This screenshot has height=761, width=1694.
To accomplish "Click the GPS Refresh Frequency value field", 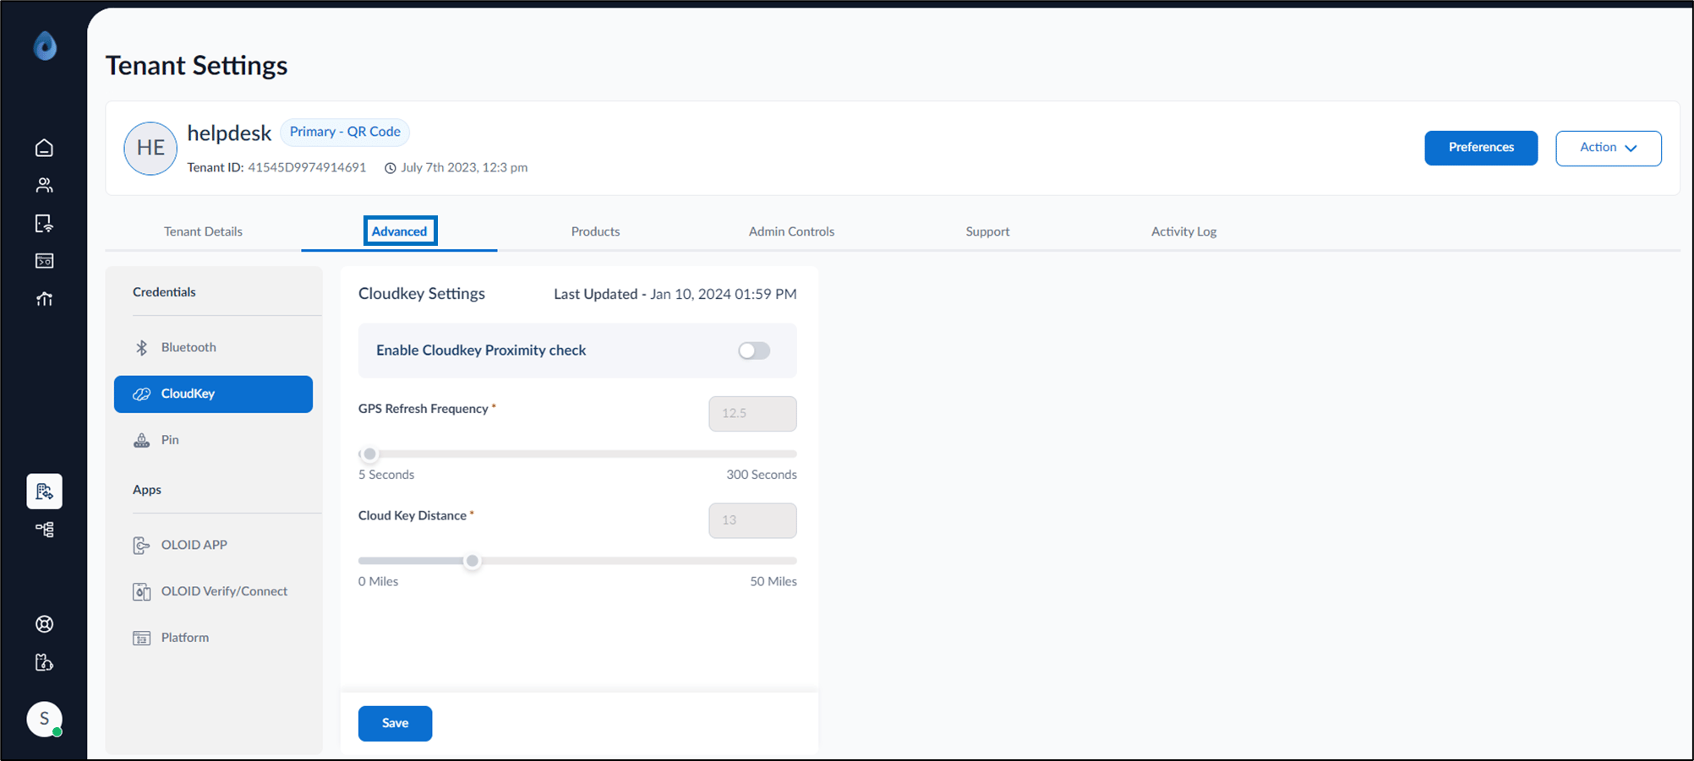I will pyautogui.click(x=752, y=414).
